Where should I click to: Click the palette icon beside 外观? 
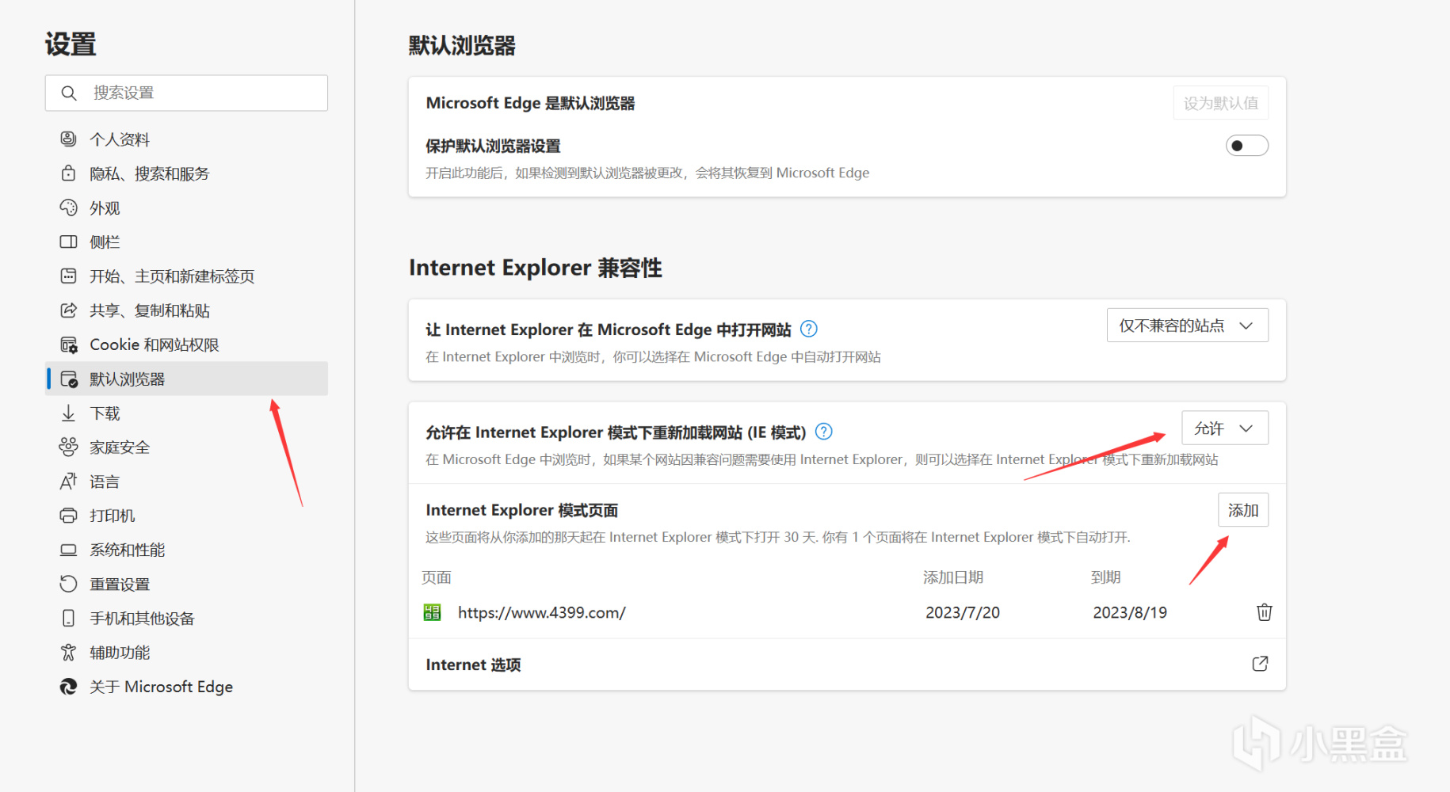coord(69,208)
